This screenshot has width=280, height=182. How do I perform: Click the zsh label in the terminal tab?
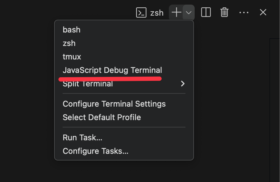point(157,13)
